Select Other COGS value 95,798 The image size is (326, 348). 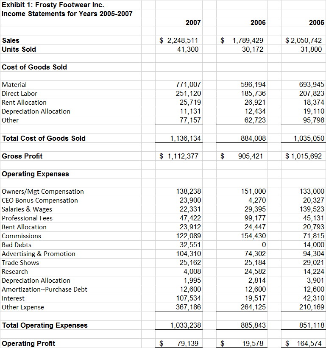(314, 120)
